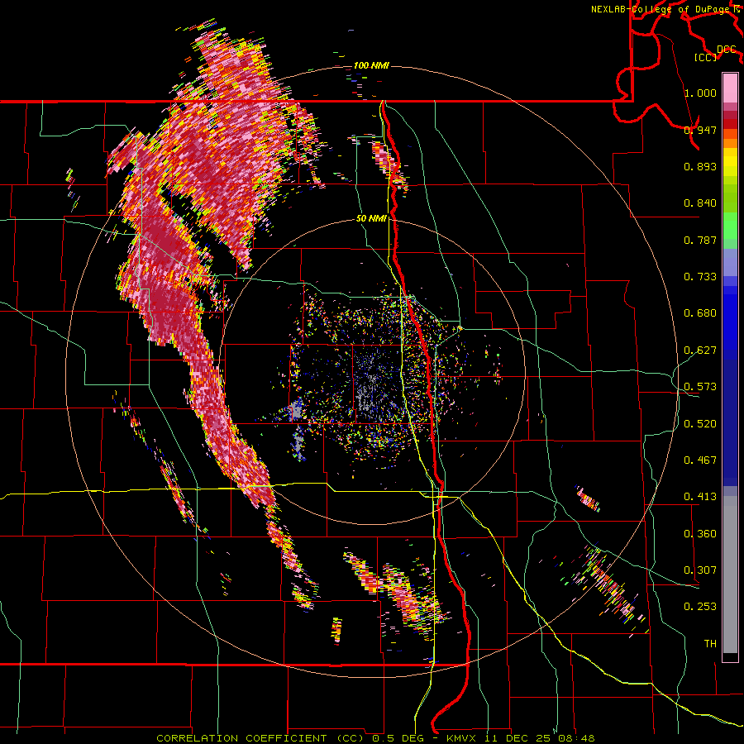The height and width of the screenshot is (744, 744).
Task: Select the 0.733 legend value
Action: tap(700, 277)
